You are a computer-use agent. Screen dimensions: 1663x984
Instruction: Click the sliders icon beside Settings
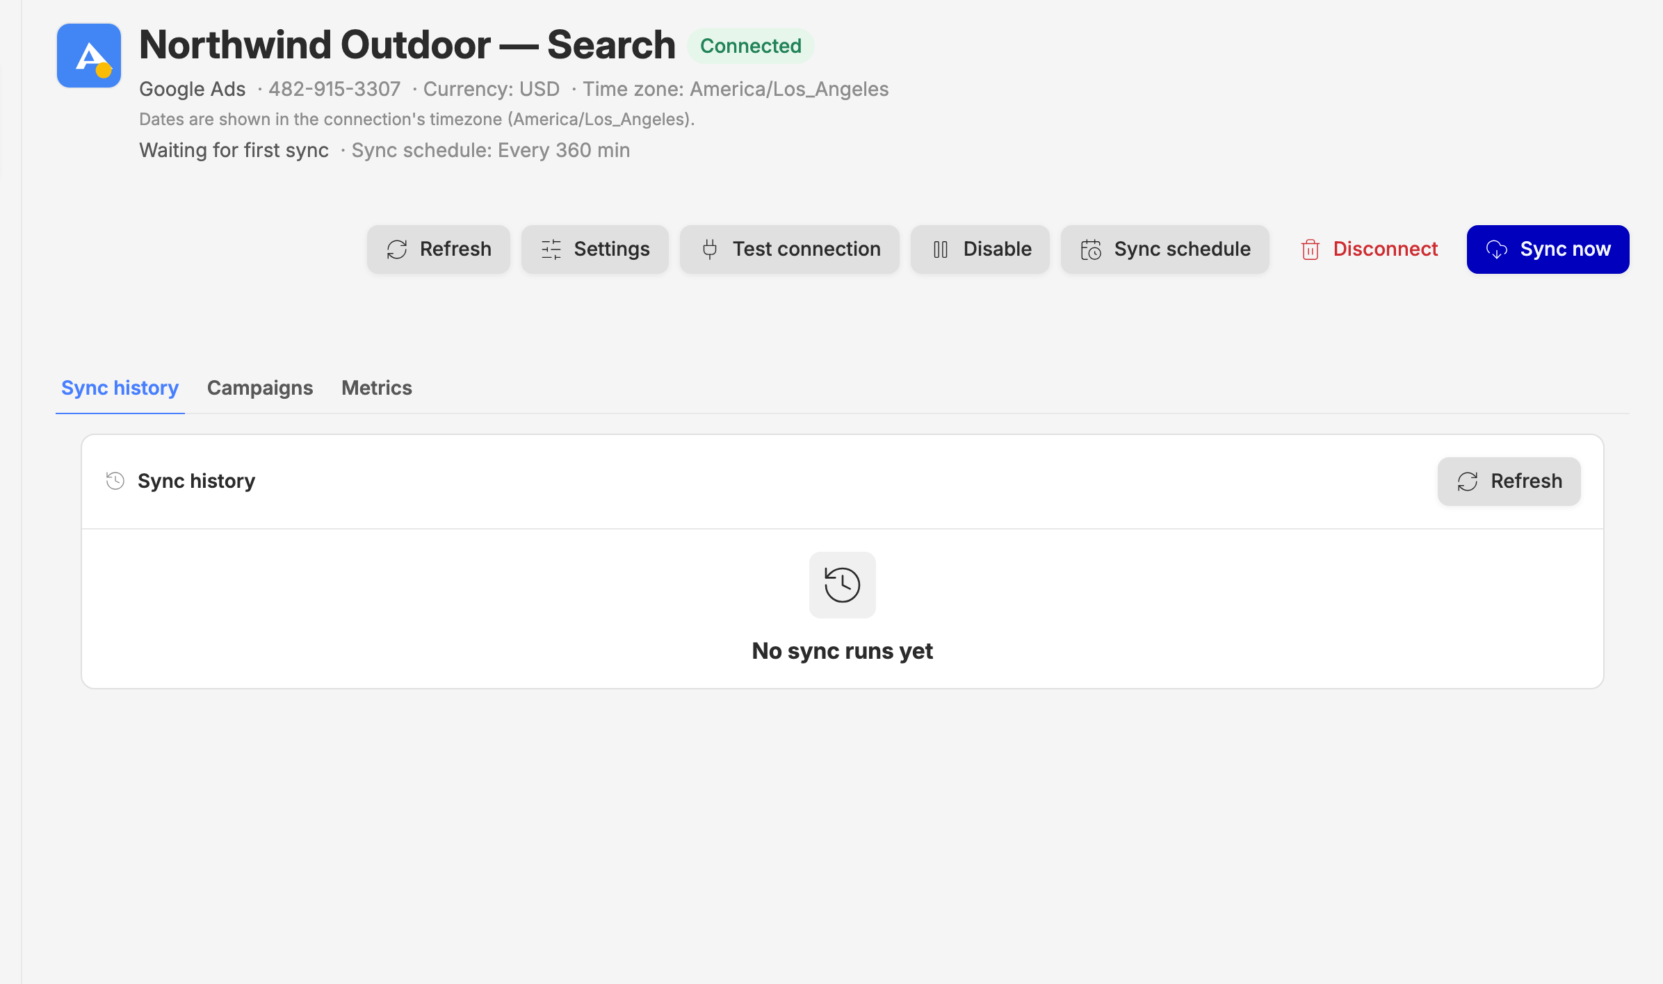click(x=551, y=249)
